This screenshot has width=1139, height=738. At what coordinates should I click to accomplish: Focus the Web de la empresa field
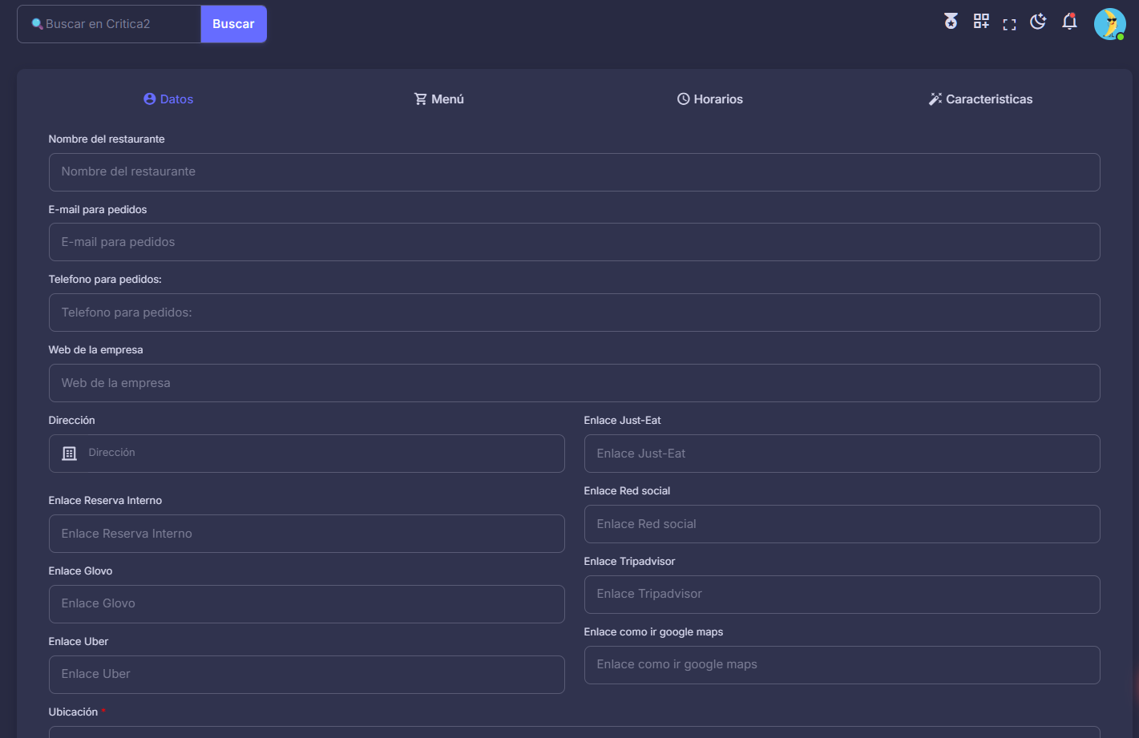click(574, 383)
